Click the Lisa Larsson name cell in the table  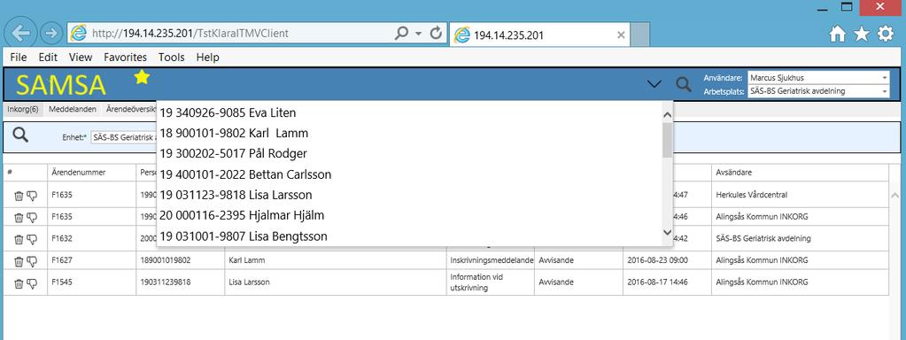335,282
